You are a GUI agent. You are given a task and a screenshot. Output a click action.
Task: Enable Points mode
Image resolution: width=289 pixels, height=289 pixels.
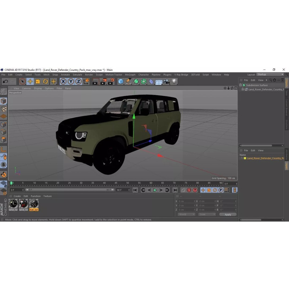pyautogui.click(x=3, y=124)
